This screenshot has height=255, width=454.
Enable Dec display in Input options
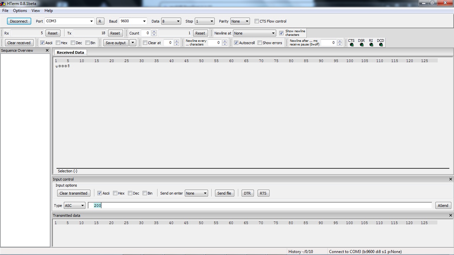[130, 193]
